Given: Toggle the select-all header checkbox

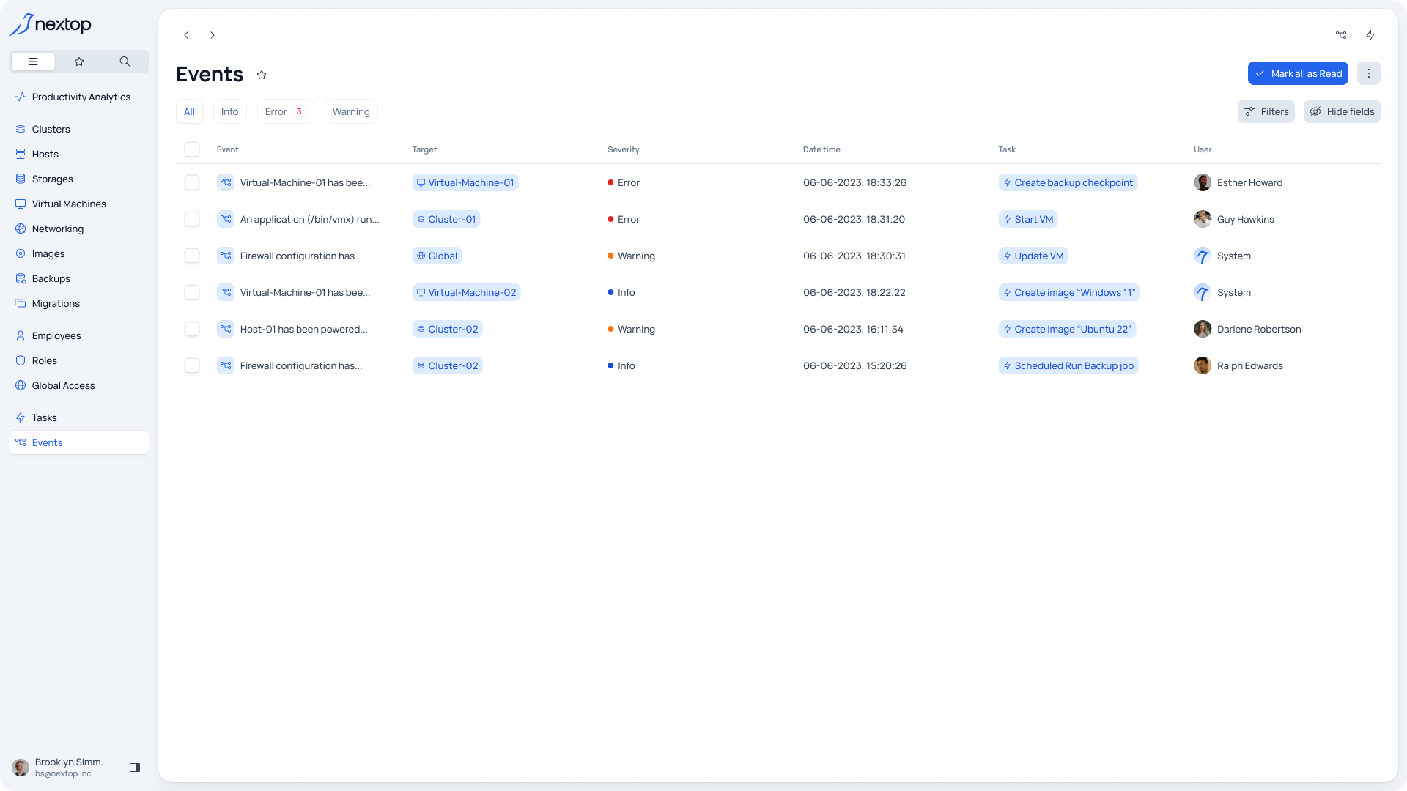Looking at the screenshot, I should [x=192, y=149].
